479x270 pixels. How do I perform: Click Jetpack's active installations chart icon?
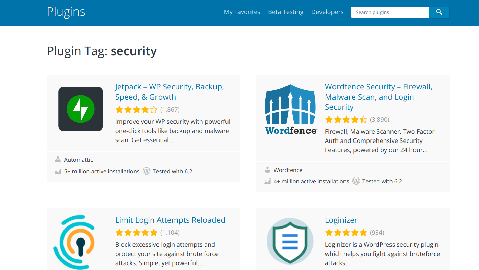point(58,171)
